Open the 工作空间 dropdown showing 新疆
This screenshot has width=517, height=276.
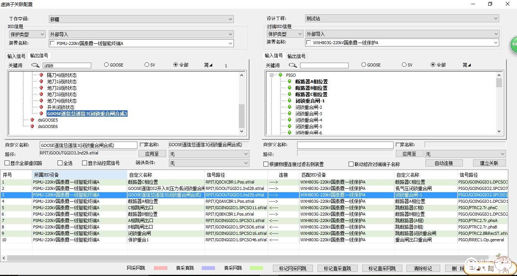pos(141,19)
